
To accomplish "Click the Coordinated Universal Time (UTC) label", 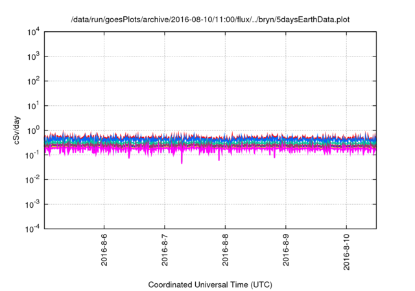I will tap(210, 285).
